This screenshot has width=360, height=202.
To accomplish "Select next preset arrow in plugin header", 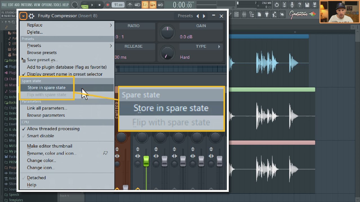I will [x=204, y=16].
